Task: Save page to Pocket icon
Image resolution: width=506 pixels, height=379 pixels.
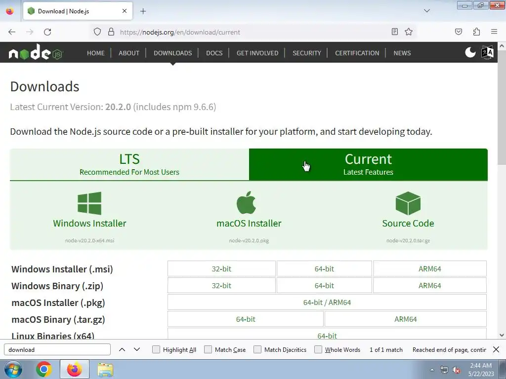Action: (459, 32)
